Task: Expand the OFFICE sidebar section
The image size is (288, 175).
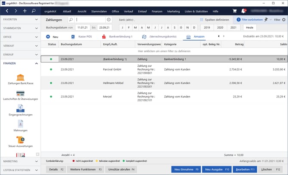Action: pos(20,37)
